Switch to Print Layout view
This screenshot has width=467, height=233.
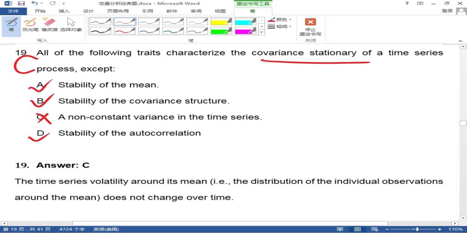click(358, 229)
